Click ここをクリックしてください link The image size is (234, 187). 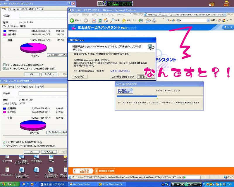[120, 71]
